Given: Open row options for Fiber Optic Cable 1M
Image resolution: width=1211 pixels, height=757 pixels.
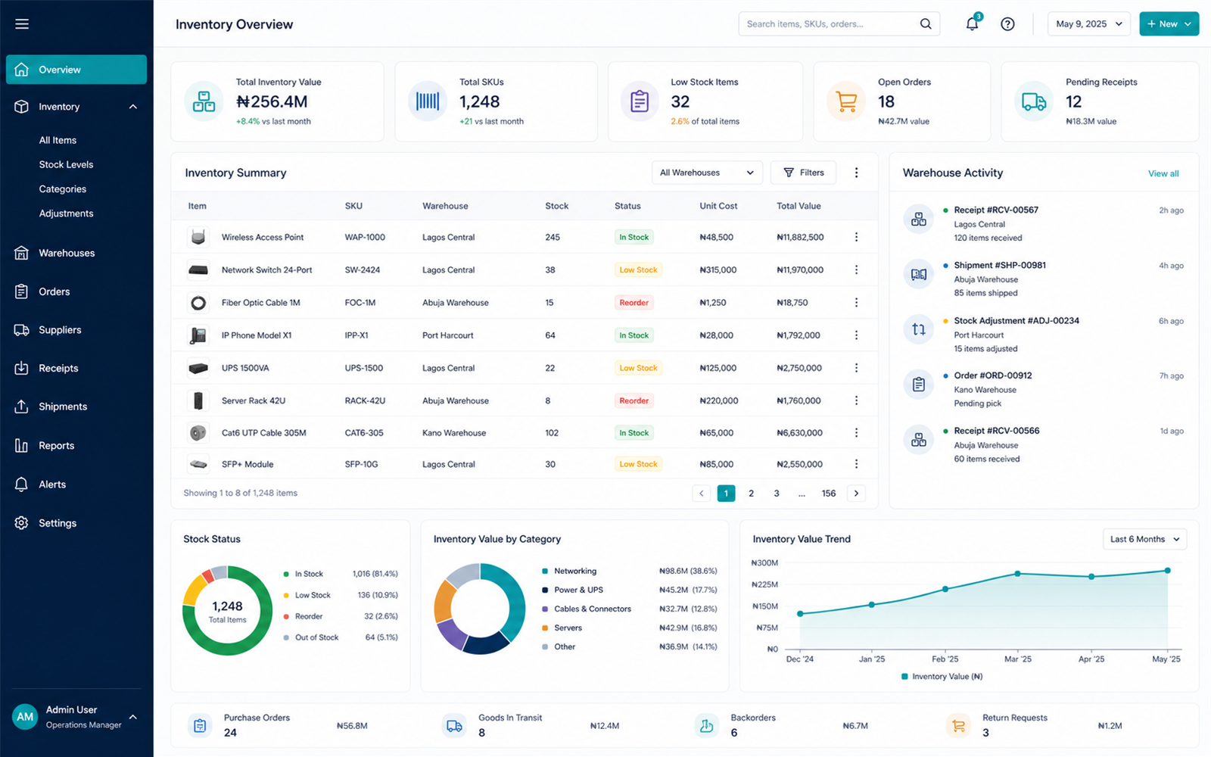Looking at the screenshot, I should point(856,303).
